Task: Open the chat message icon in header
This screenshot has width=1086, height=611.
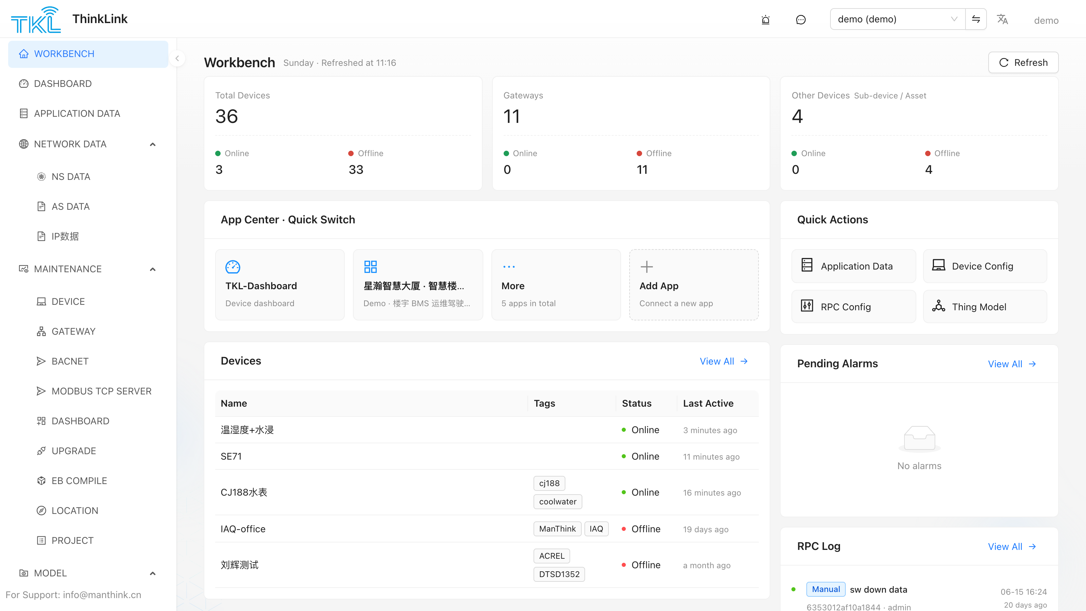Action: [x=801, y=20]
